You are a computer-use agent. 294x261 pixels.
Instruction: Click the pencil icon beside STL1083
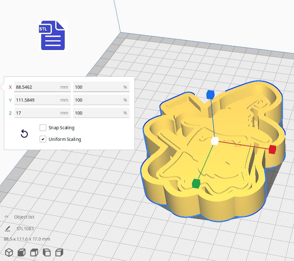click(8, 229)
